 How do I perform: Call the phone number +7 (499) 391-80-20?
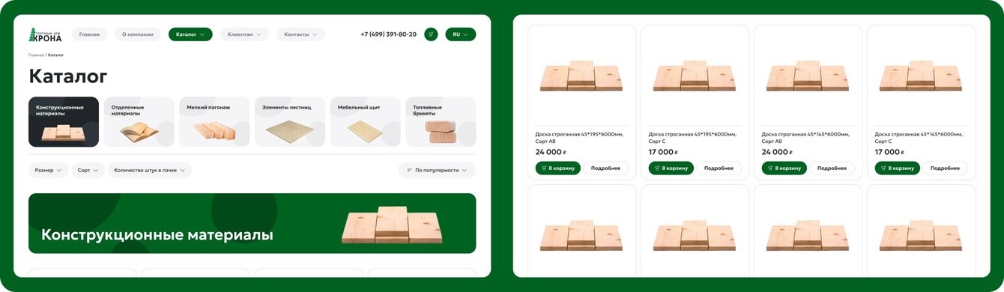click(x=388, y=34)
